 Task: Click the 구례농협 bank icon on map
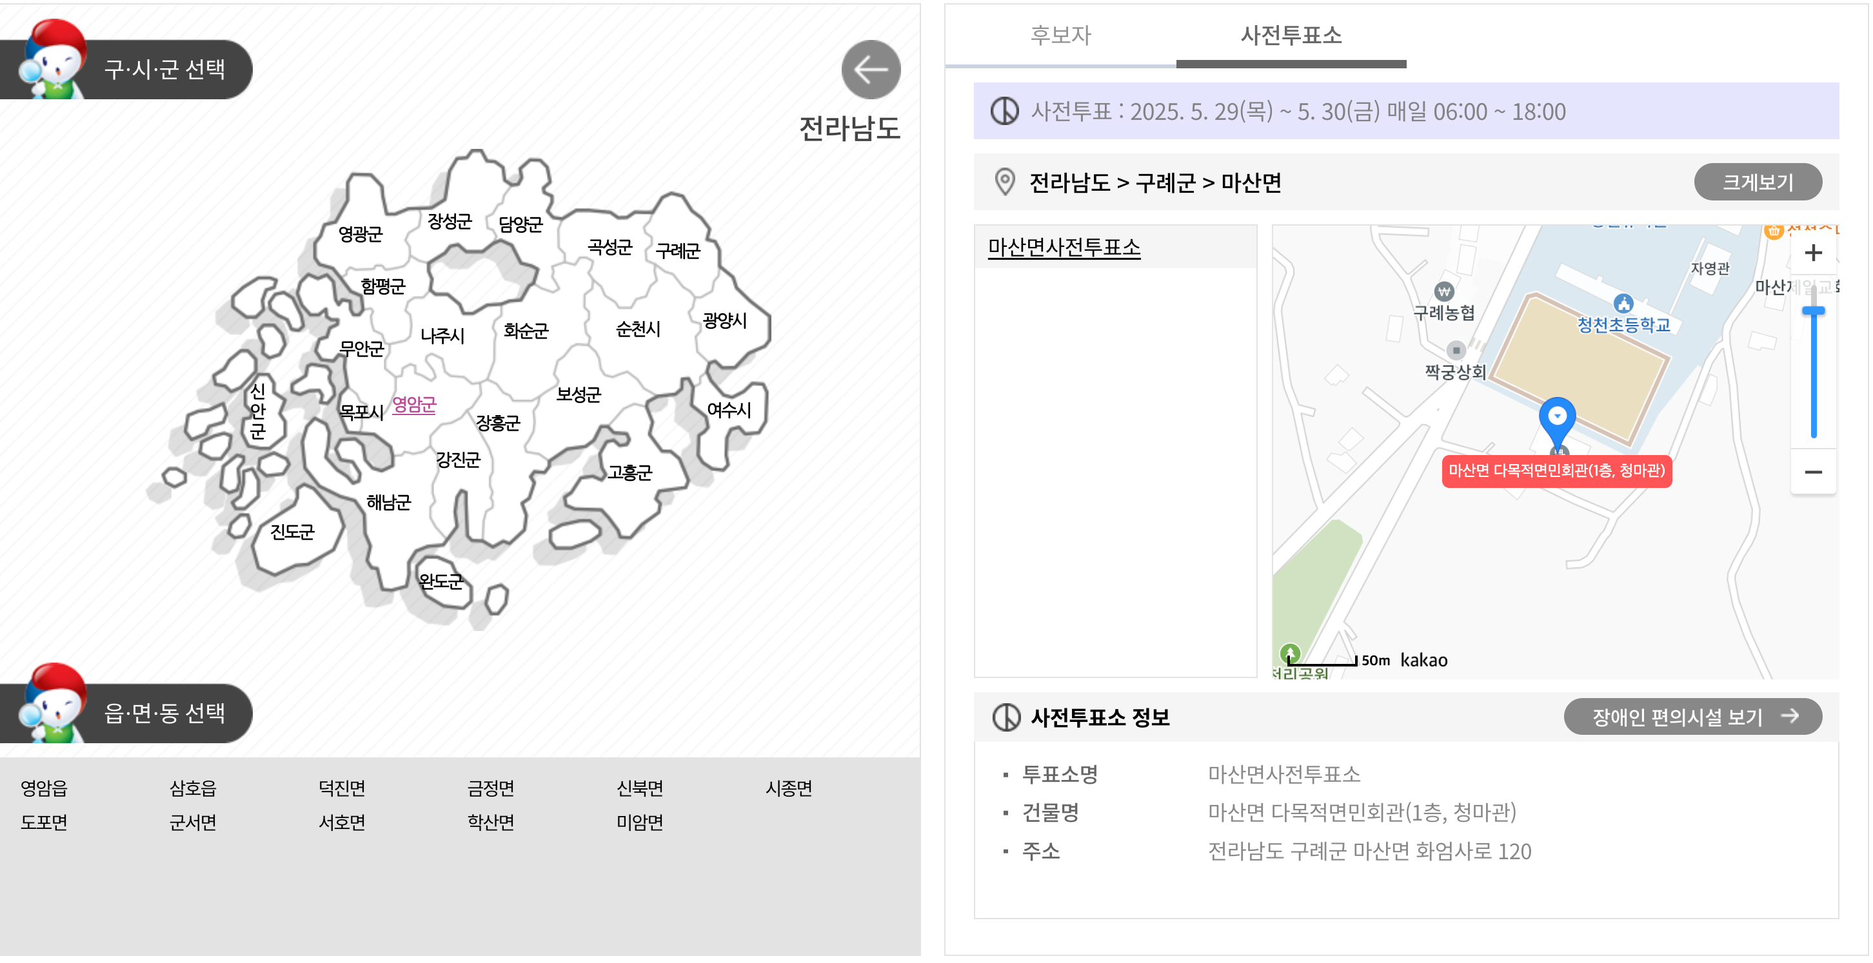1444,292
